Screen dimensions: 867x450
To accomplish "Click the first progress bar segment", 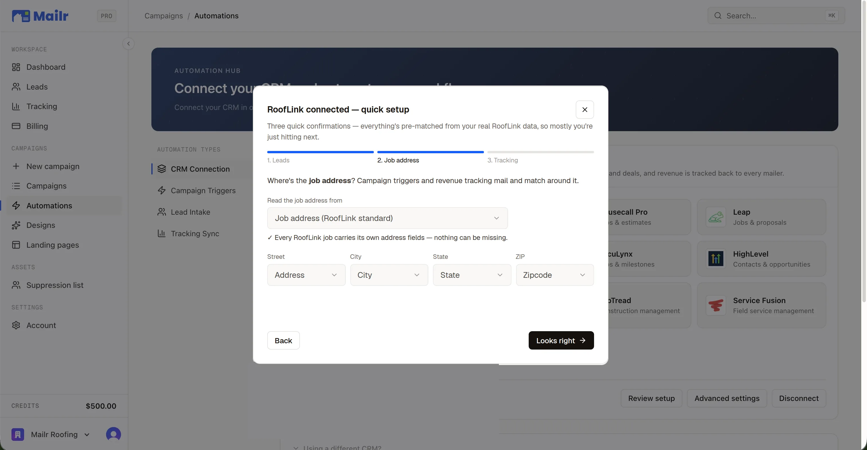I will [x=321, y=152].
